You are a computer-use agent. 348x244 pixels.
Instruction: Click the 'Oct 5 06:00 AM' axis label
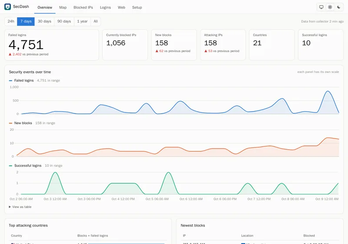157,199
